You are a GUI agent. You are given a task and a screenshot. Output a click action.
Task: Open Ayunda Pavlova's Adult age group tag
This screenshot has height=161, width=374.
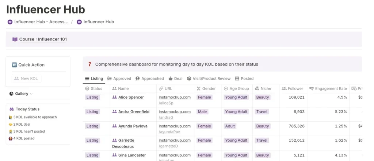230,126
